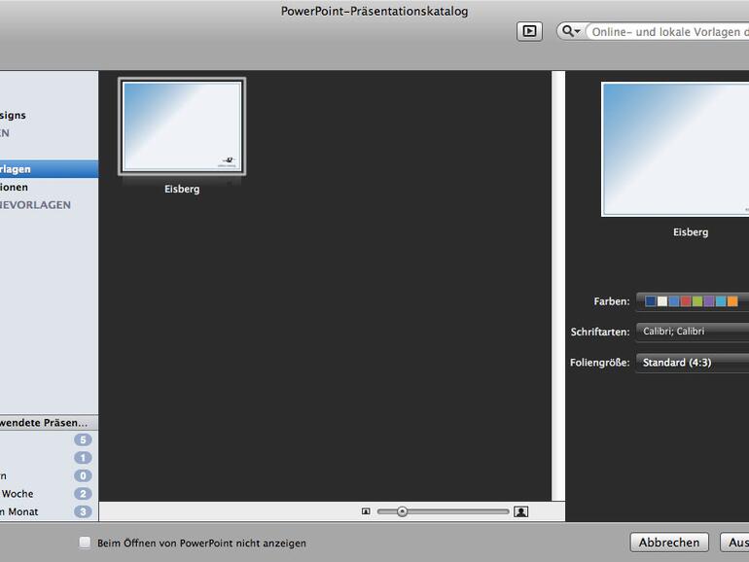Focus the online and local templates search field

[x=667, y=32]
